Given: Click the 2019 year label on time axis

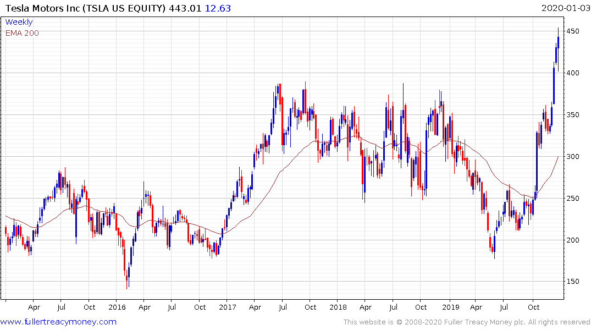Looking at the screenshot, I should pyautogui.click(x=451, y=307).
